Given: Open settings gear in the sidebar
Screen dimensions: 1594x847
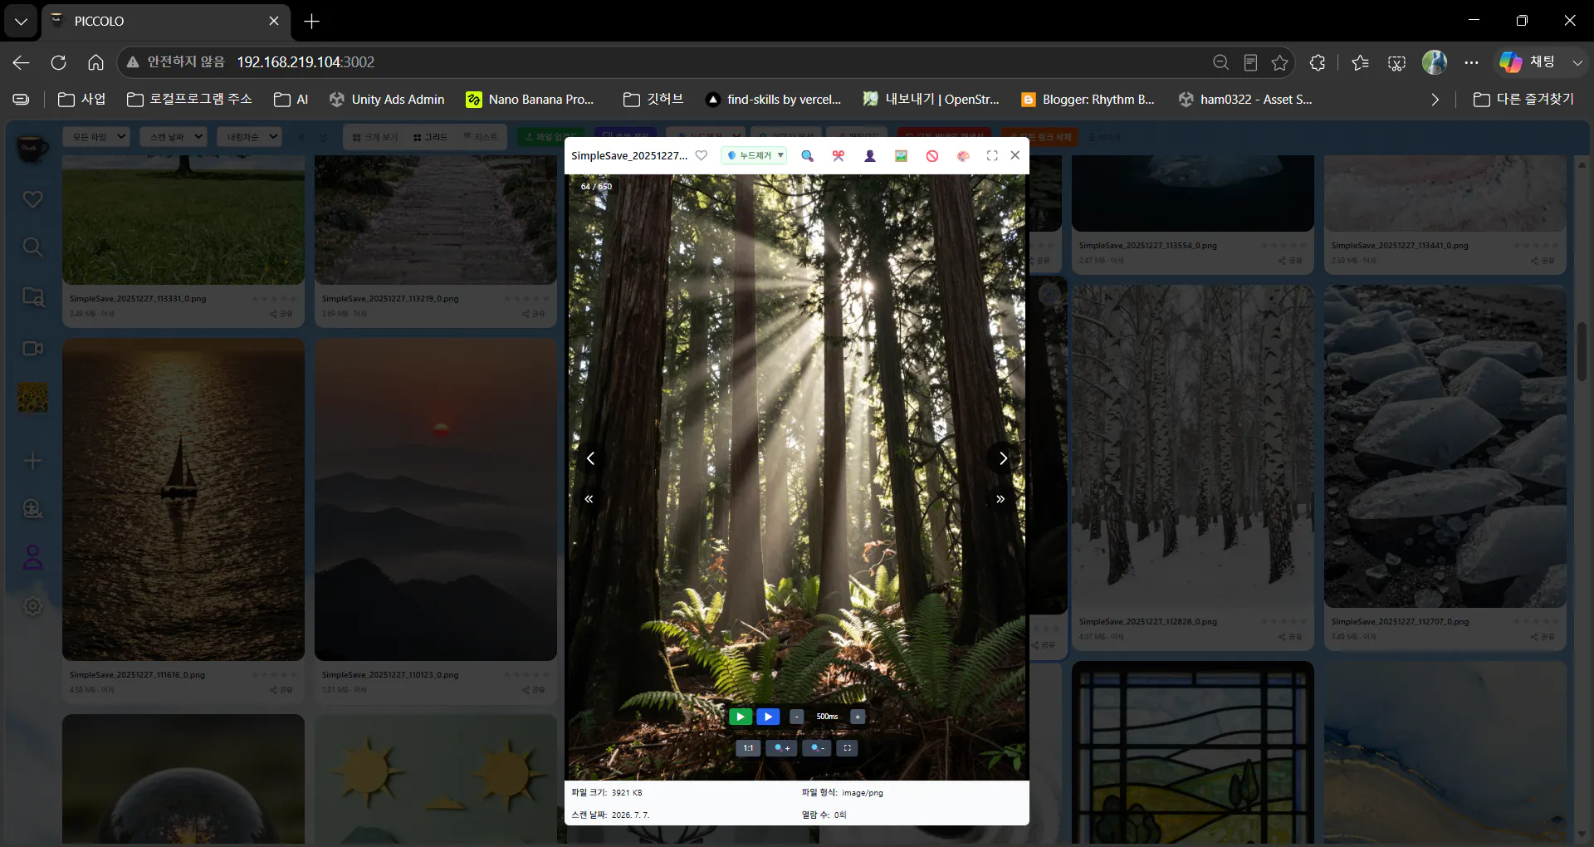Looking at the screenshot, I should [32, 606].
